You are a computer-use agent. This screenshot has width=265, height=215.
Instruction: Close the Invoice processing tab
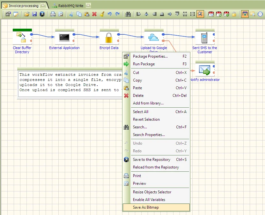[x=43, y=5]
